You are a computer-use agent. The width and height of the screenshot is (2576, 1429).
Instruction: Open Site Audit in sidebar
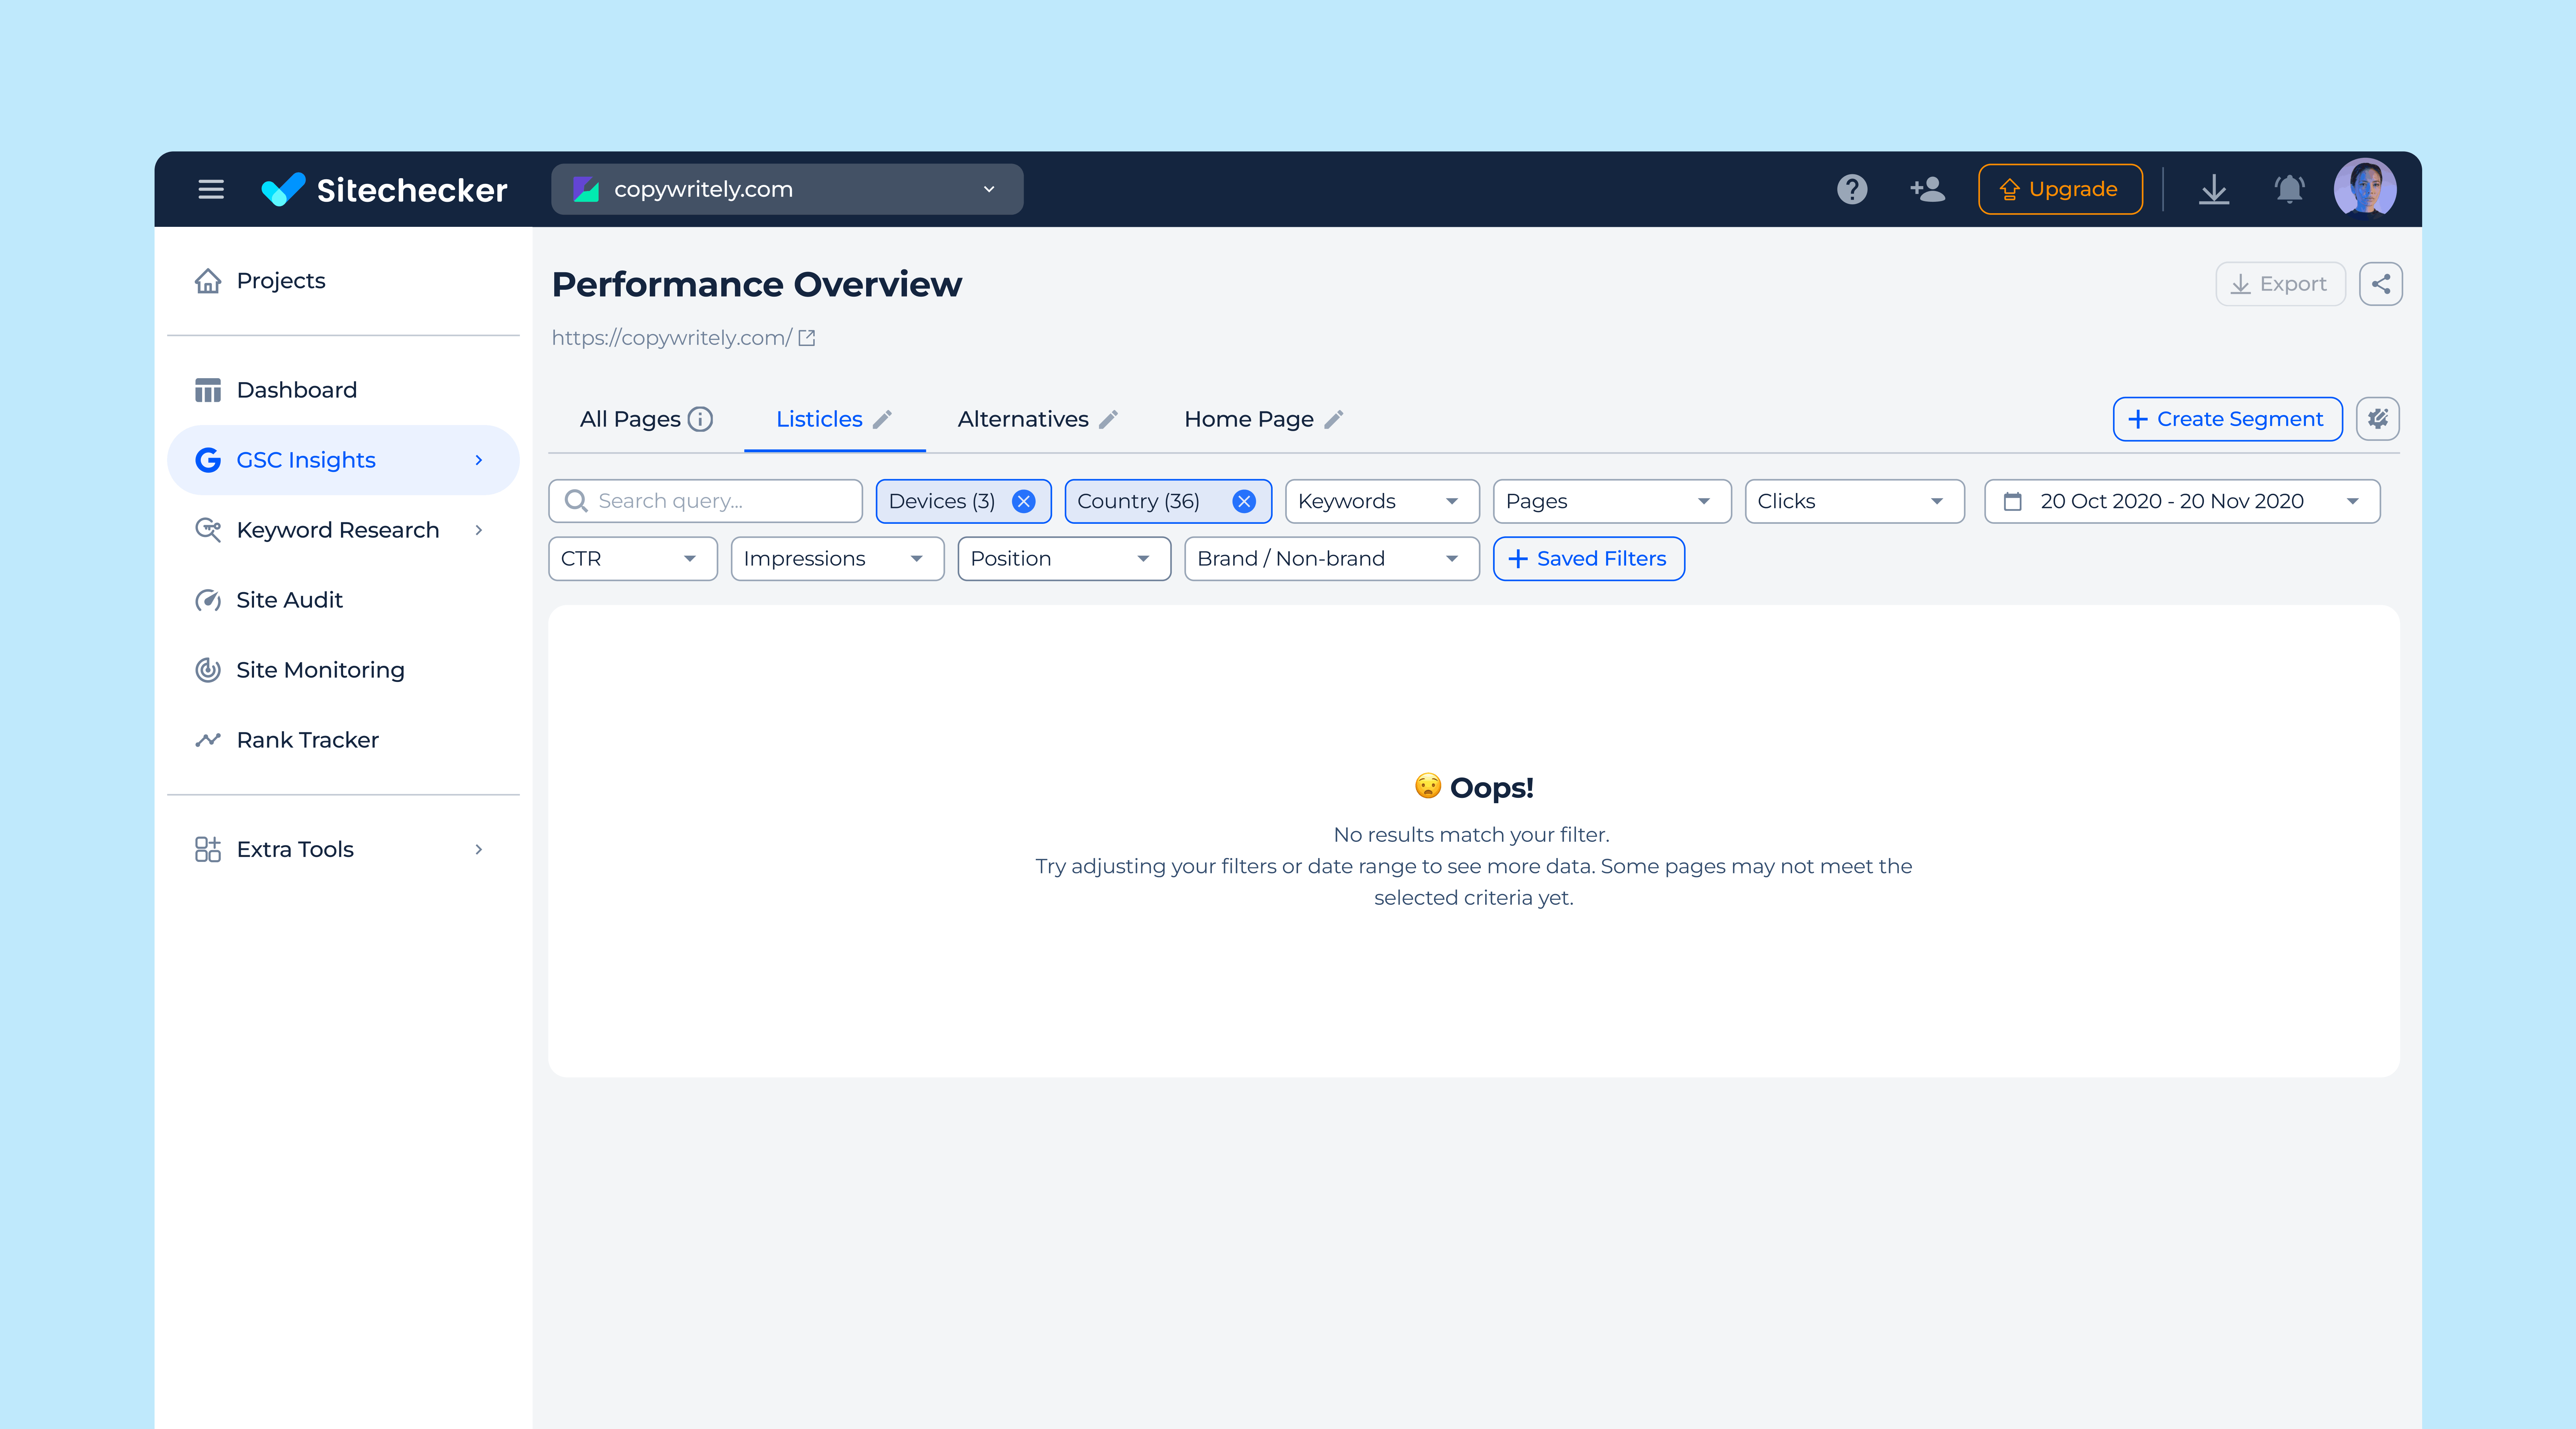click(289, 600)
